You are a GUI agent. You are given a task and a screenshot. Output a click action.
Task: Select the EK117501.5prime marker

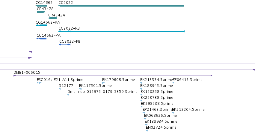pos(80,89)
